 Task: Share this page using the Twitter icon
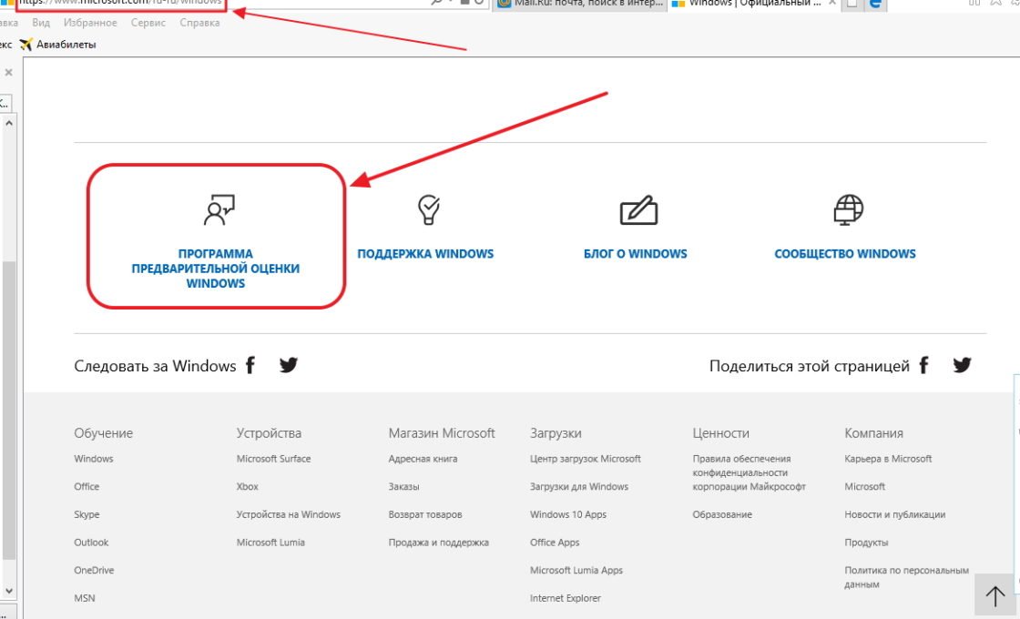coord(962,366)
